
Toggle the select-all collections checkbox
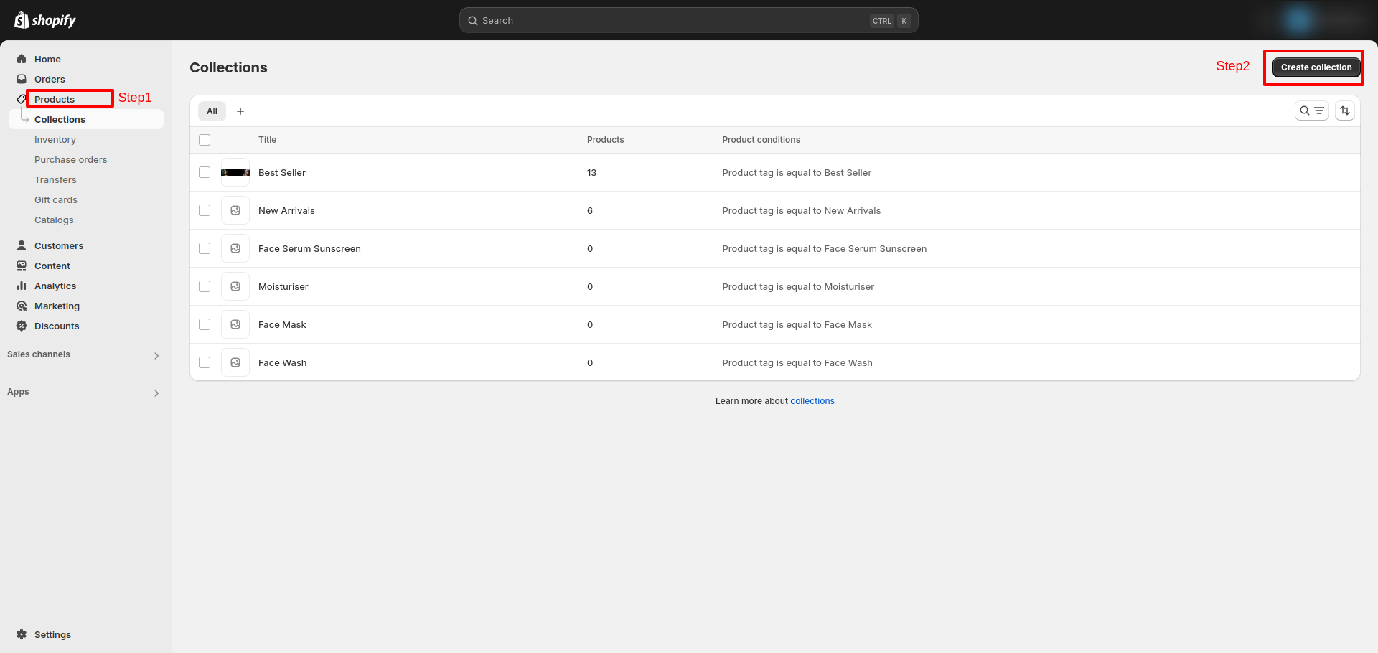point(205,140)
